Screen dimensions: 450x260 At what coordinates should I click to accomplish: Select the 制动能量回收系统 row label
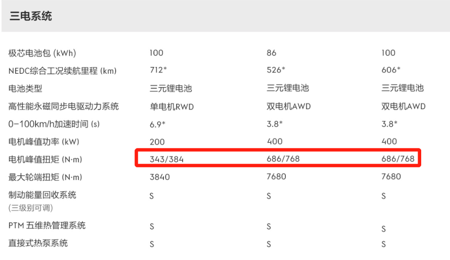click(x=42, y=195)
